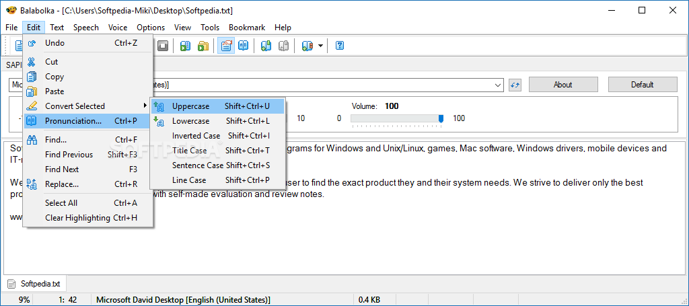Image resolution: width=689 pixels, height=306 pixels.
Task: Open the Tools menu
Action: [210, 27]
